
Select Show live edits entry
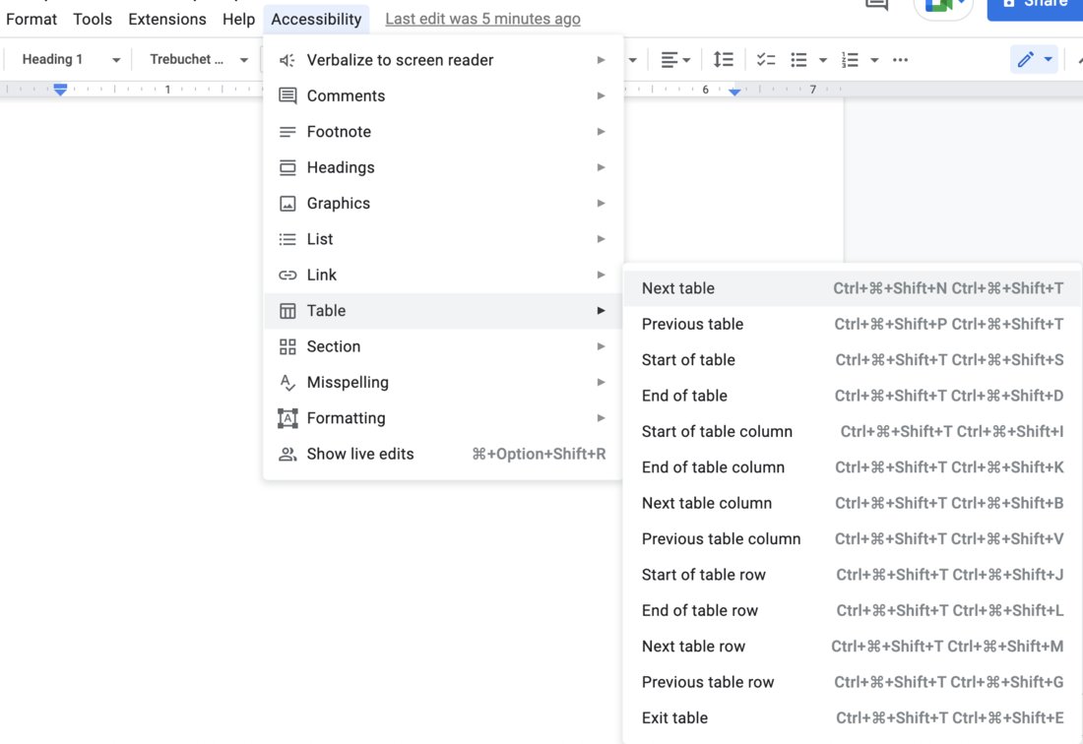coord(443,454)
